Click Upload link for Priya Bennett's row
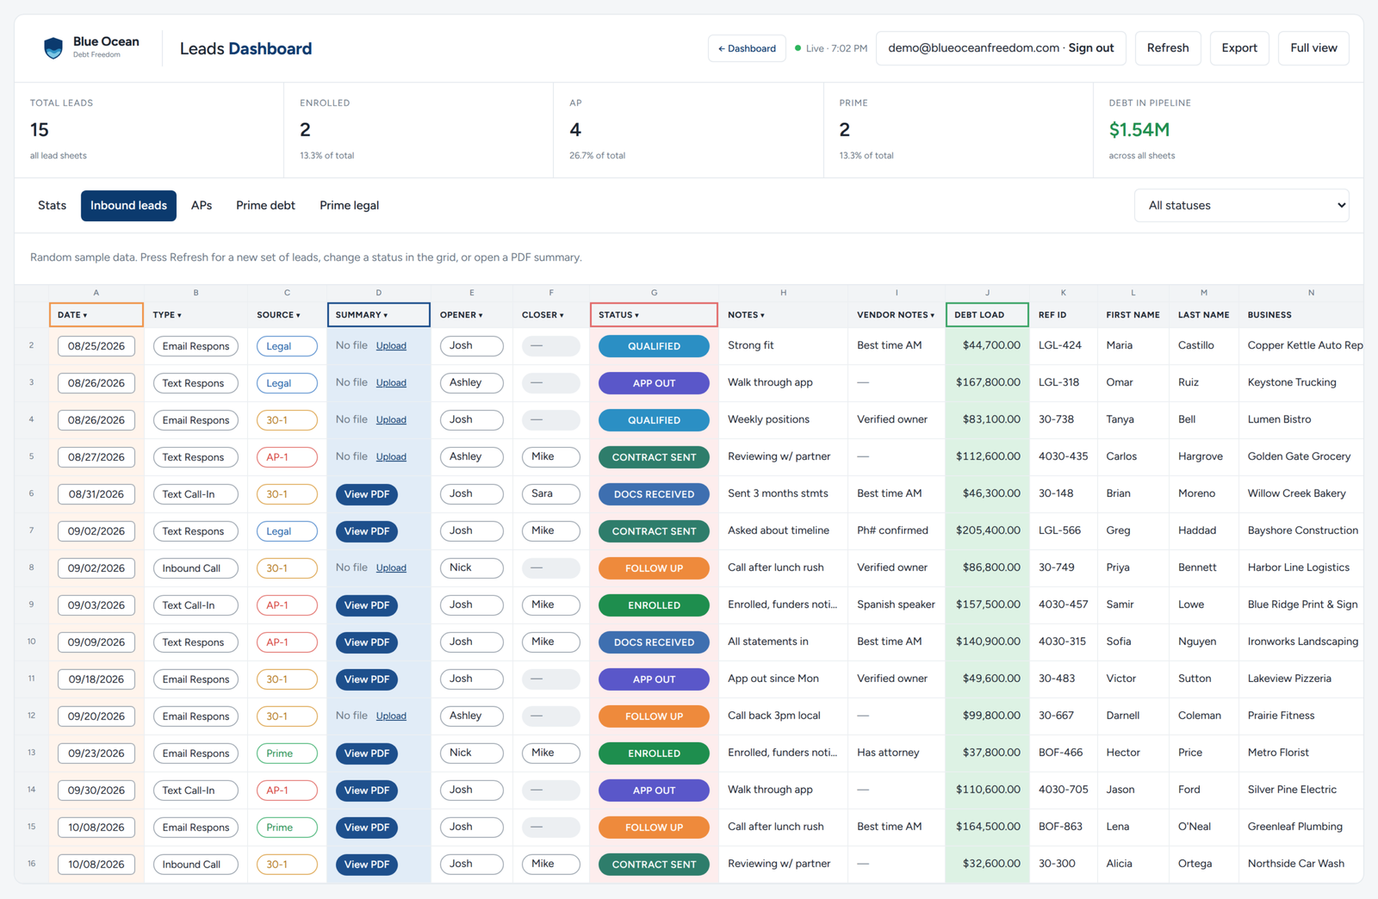This screenshot has width=1378, height=899. [x=391, y=568]
